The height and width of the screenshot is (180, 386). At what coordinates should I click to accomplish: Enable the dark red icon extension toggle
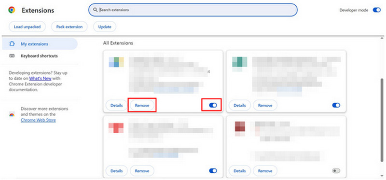[336, 171]
